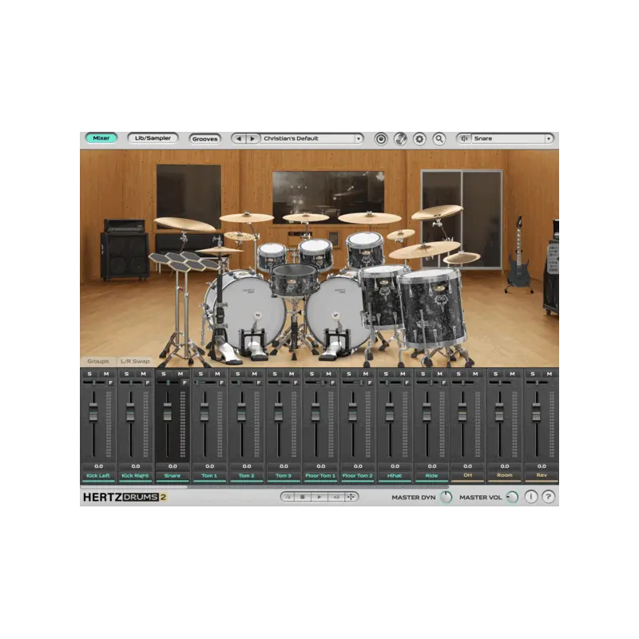Click the drumstick tool icon in toolbar
This screenshot has width=639, height=639.
point(400,139)
